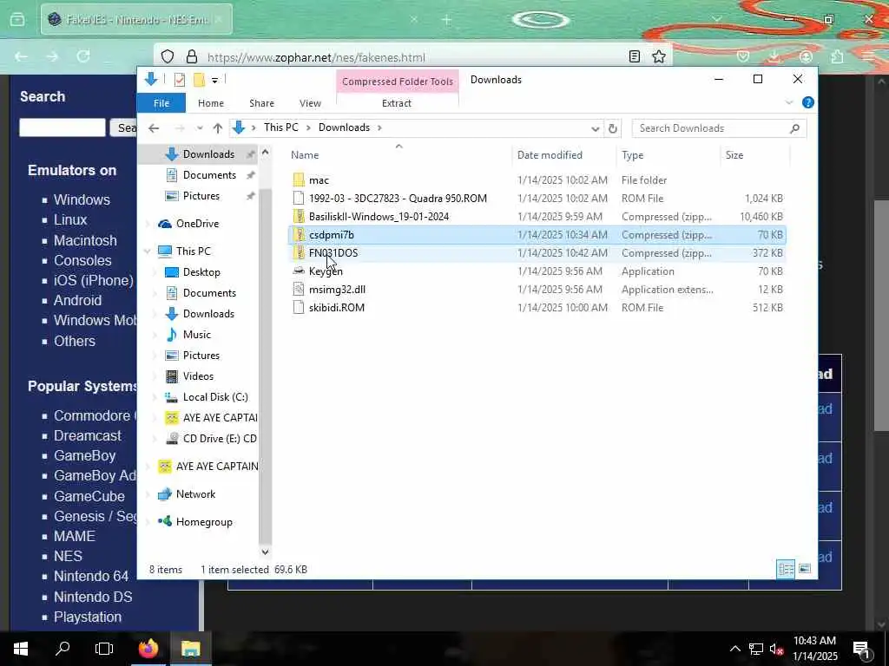This screenshot has width=889, height=666.
Task: Open File Explorer from the taskbar
Action: tap(191, 649)
